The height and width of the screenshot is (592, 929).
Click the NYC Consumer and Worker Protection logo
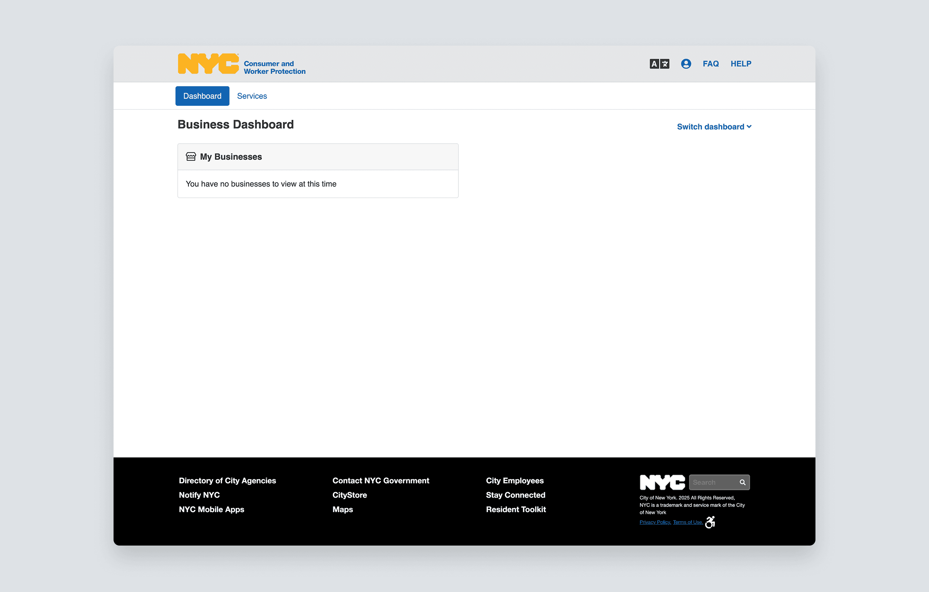pyautogui.click(x=241, y=64)
